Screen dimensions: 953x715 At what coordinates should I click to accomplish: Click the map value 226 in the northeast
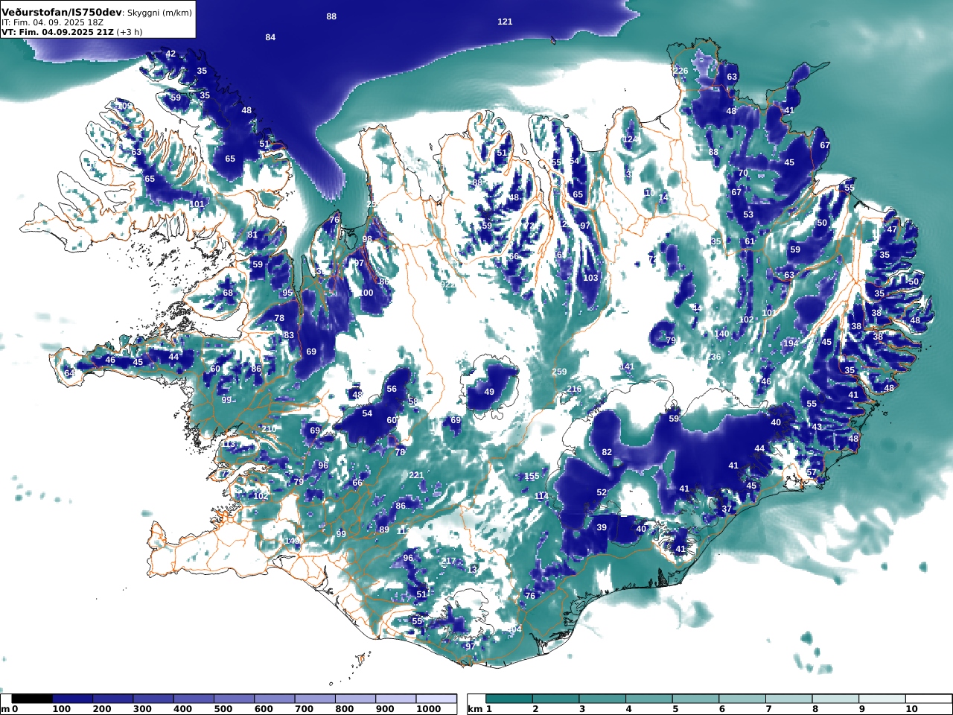point(681,71)
